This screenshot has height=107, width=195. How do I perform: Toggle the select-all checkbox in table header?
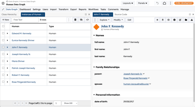[x=3, y=26]
